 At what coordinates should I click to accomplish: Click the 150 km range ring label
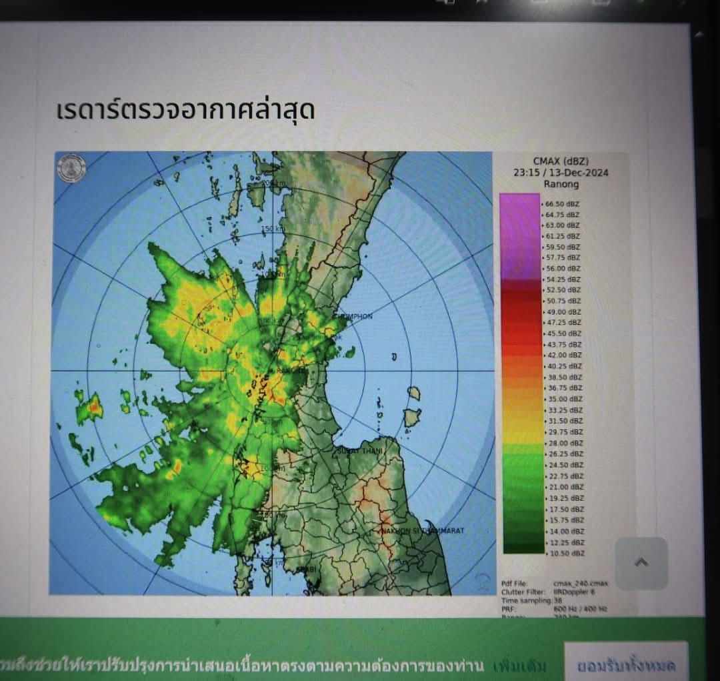click(272, 229)
